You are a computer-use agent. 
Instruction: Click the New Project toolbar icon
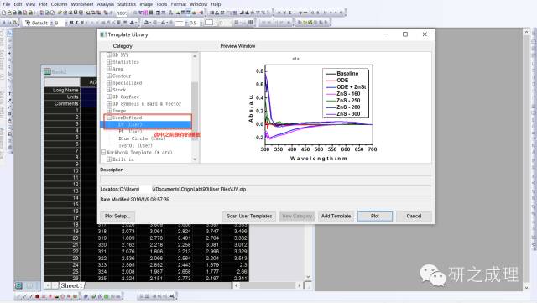pos(3,13)
